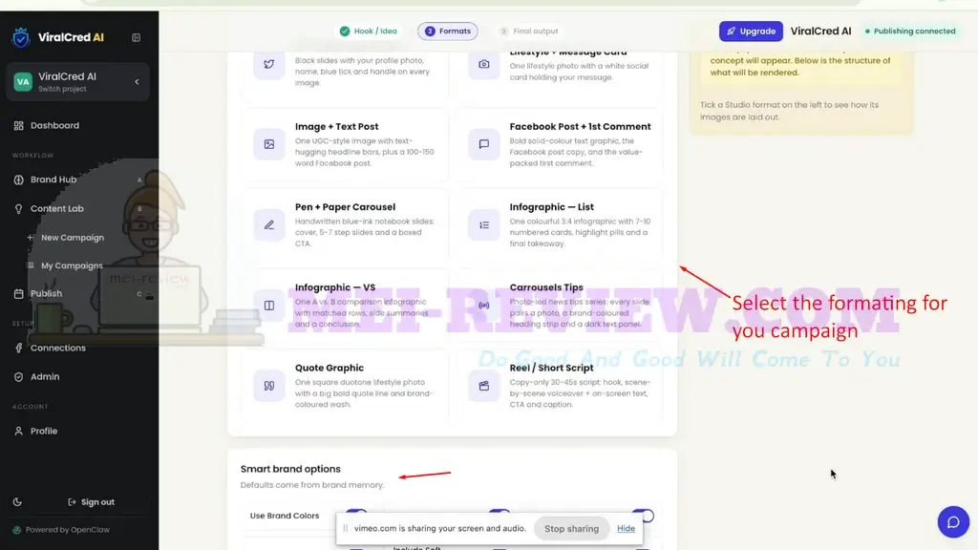Viewport: 978px width, 550px height.
Task: Stop sharing the screen
Action: click(571, 529)
